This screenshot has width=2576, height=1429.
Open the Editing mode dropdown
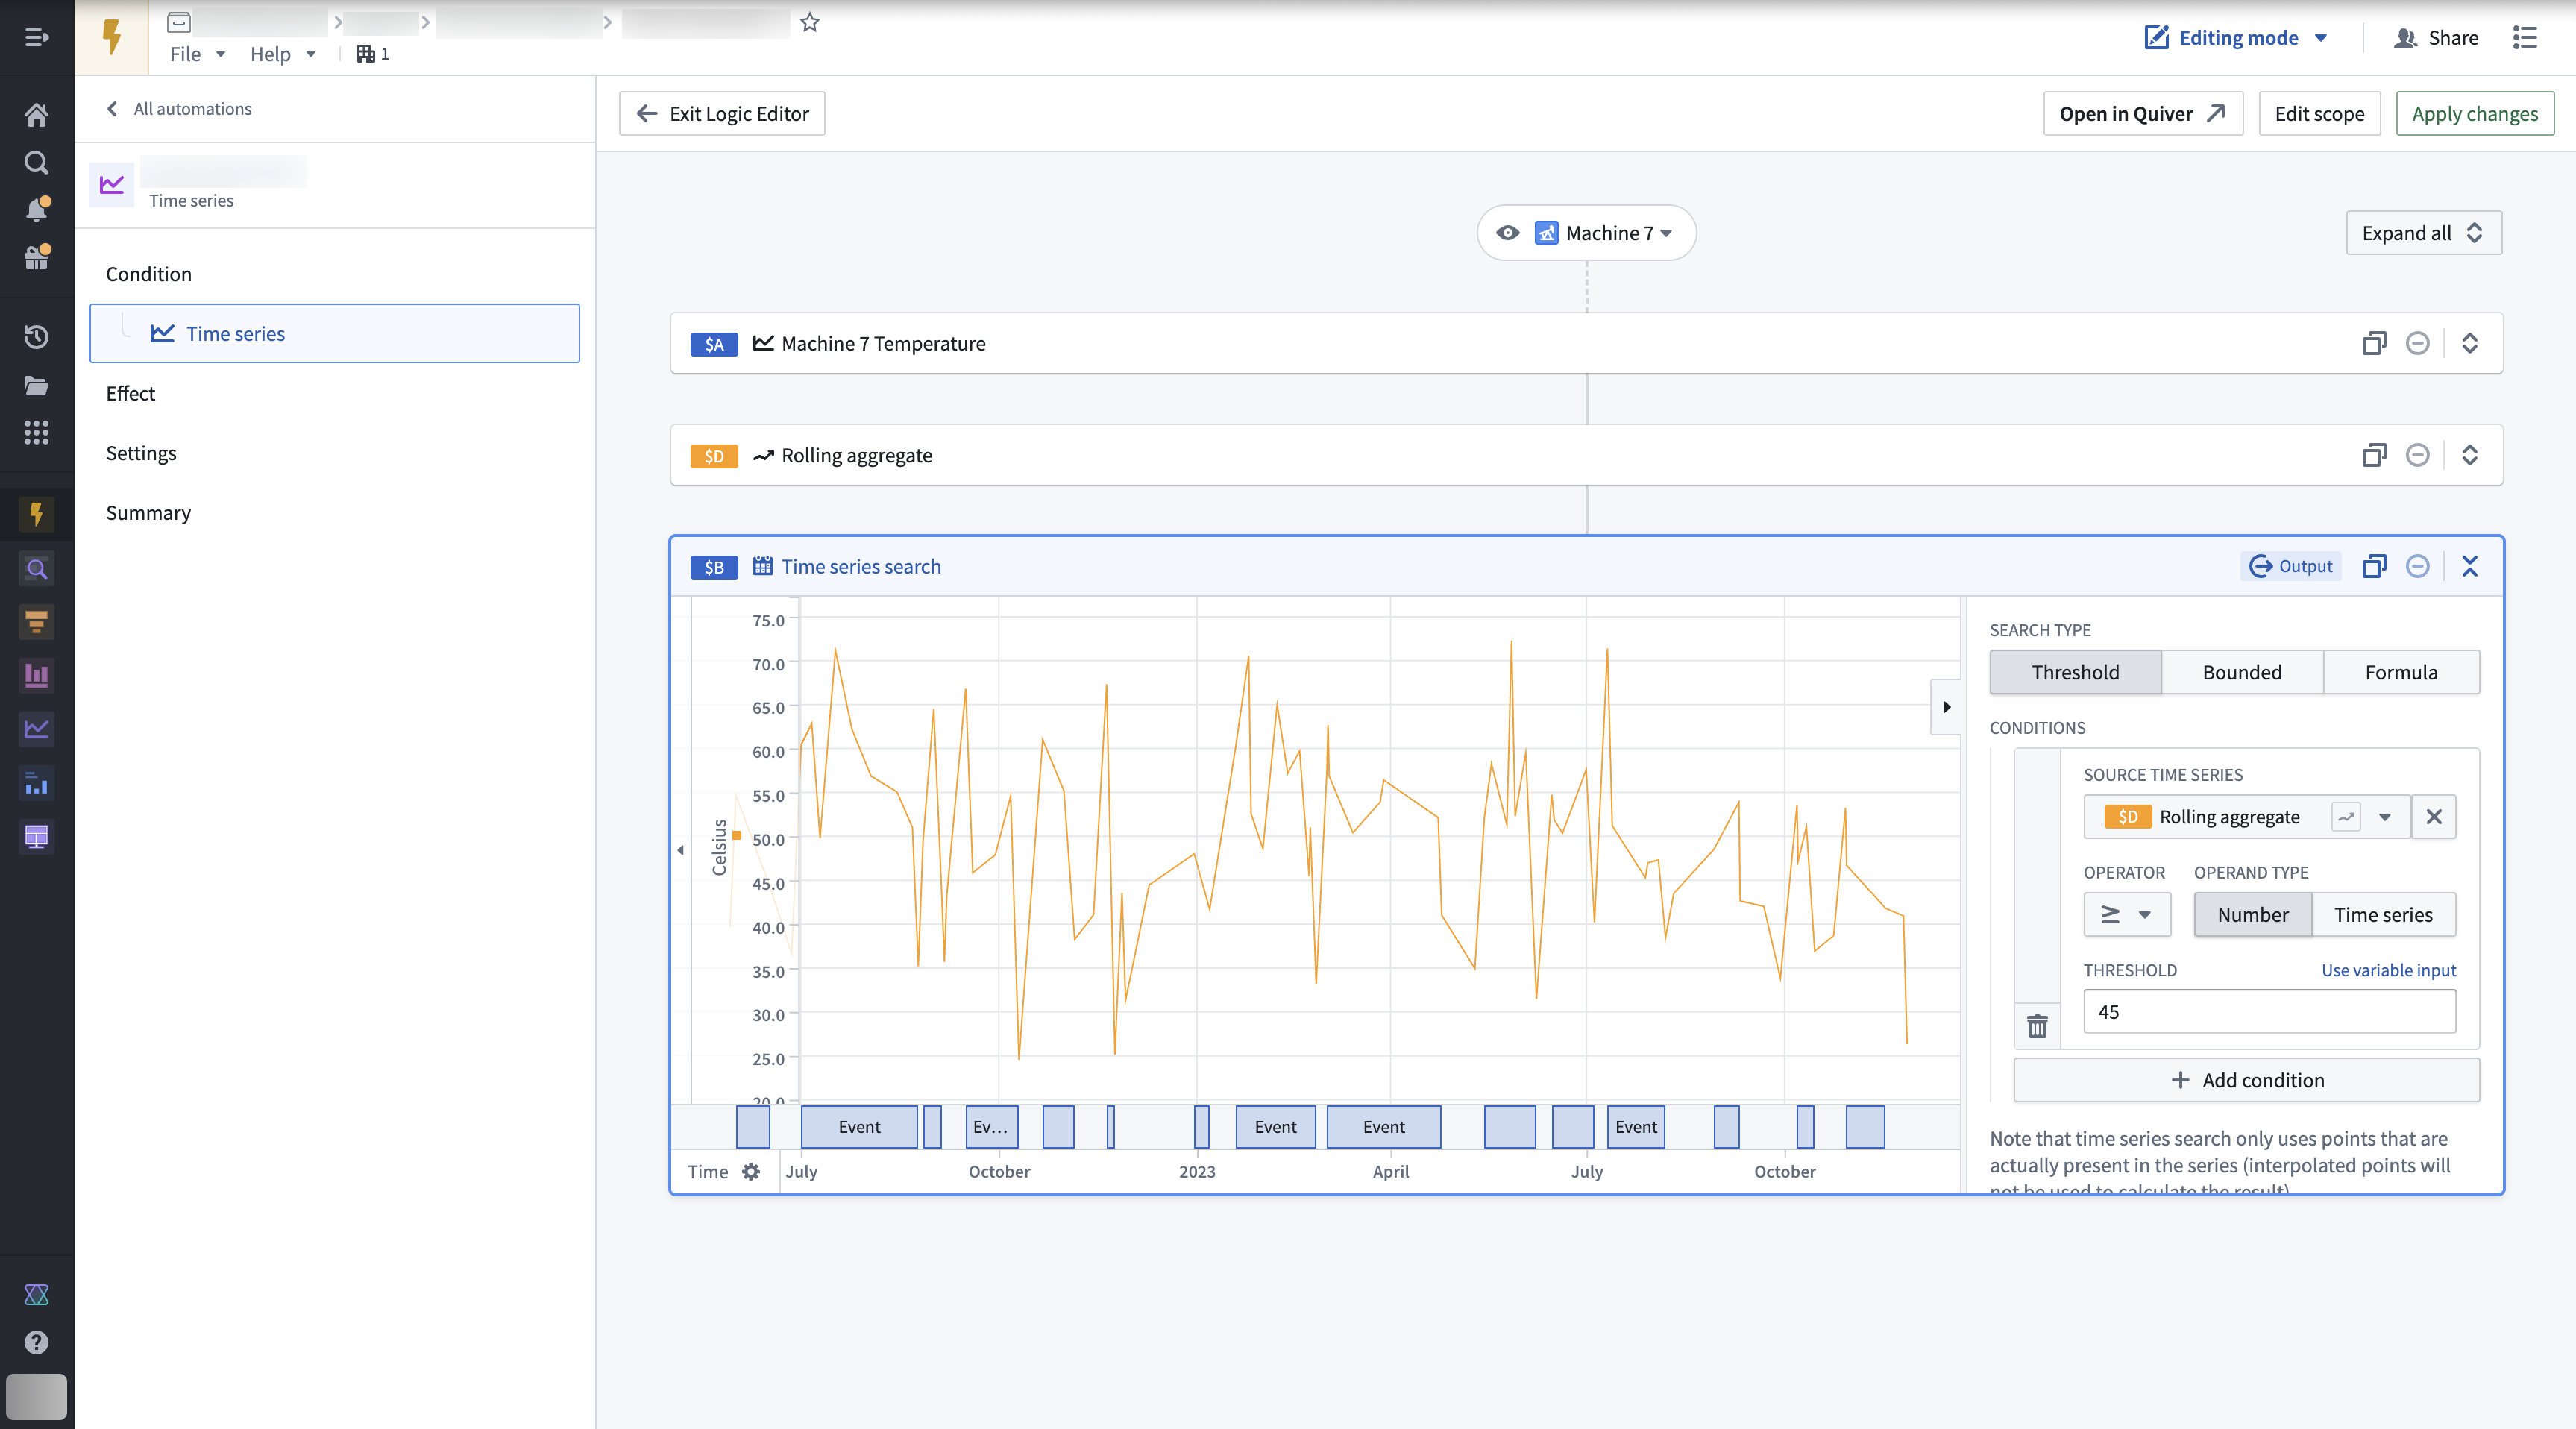[2237, 38]
